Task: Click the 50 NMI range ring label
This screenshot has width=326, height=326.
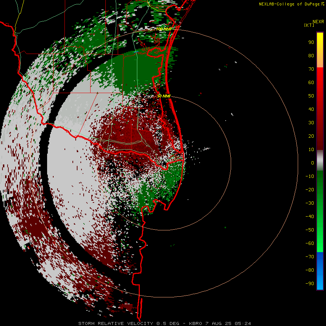Action: [x=164, y=96]
